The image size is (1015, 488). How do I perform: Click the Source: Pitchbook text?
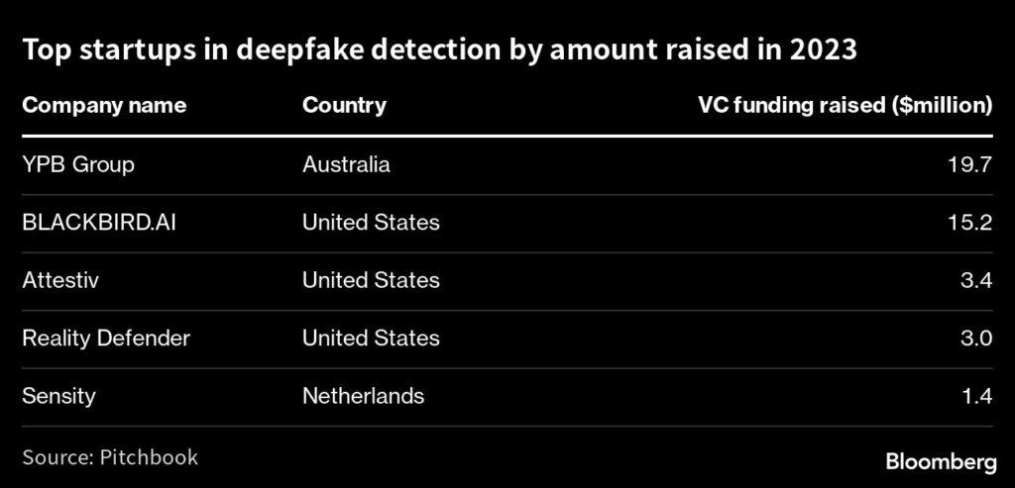[110, 456]
